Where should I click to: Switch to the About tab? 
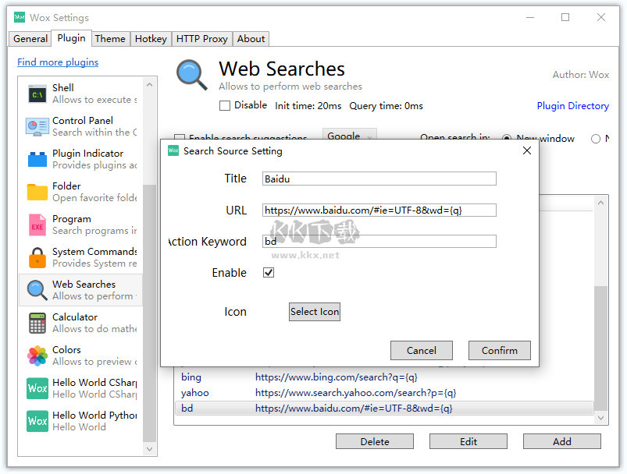pyautogui.click(x=251, y=39)
